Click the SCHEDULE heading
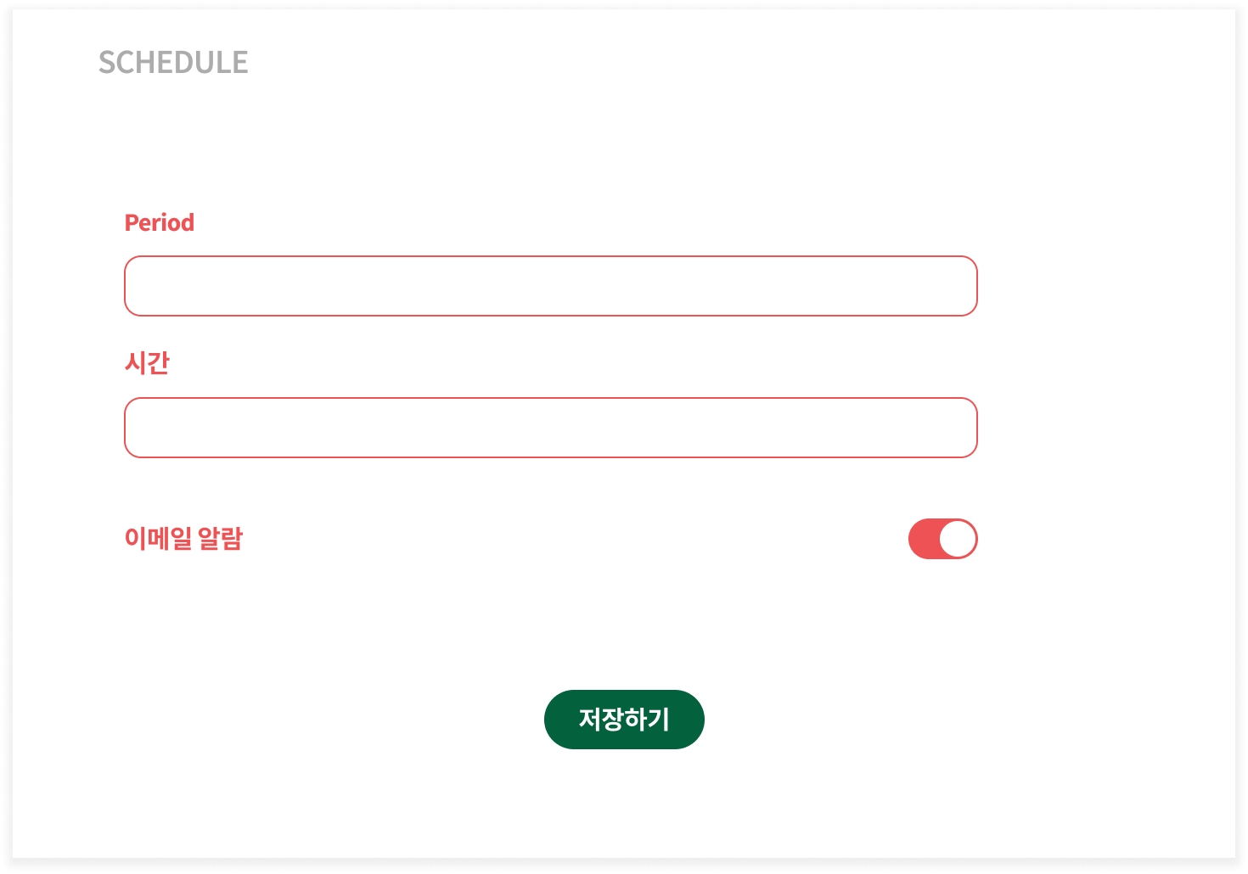The image size is (1248, 874). click(x=173, y=63)
